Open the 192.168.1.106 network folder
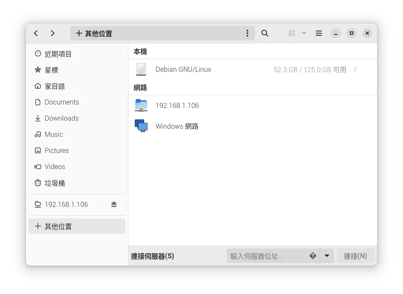Screen dimensions: 403x294 point(177,105)
